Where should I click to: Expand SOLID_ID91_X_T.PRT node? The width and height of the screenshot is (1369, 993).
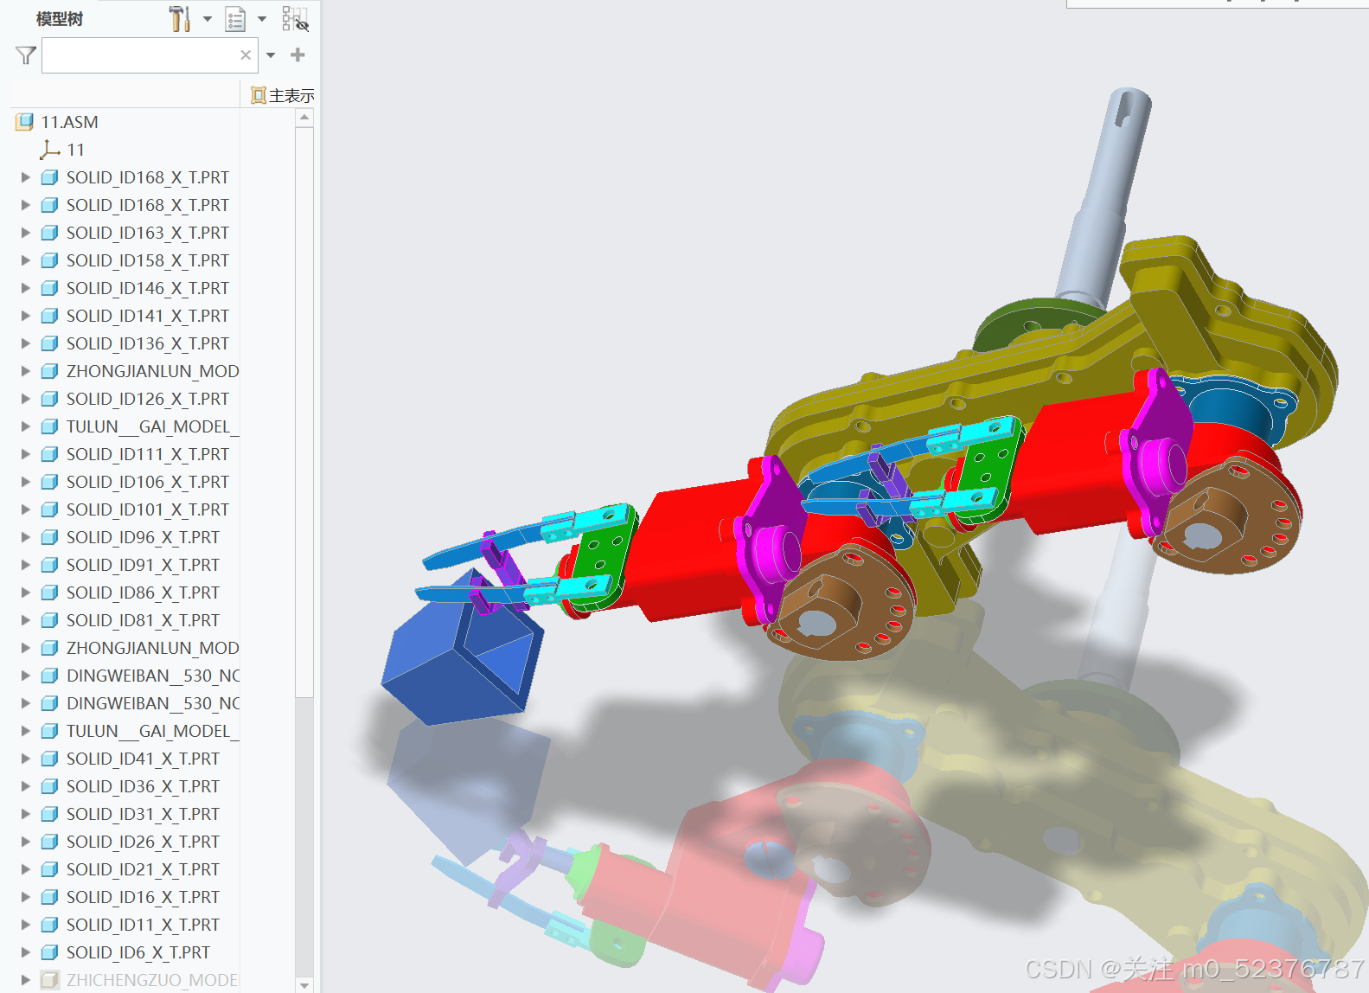(25, 565)
